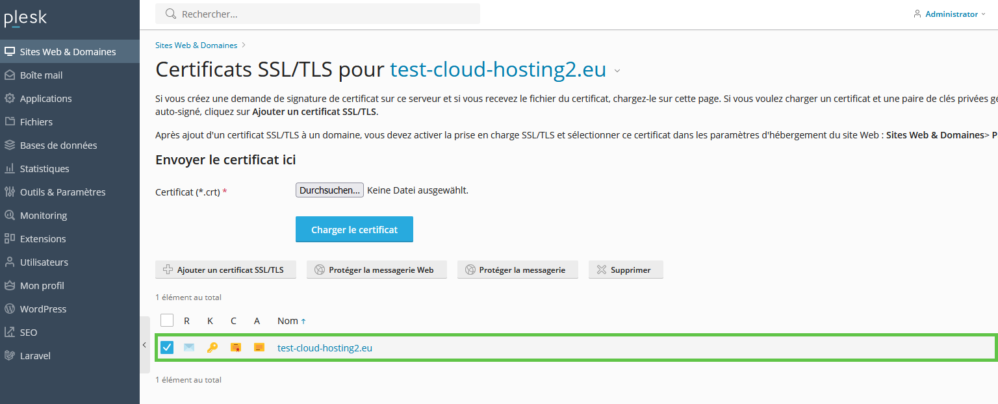Open Fichiers in sidebar
998x404 pixels.
(70, 121)
